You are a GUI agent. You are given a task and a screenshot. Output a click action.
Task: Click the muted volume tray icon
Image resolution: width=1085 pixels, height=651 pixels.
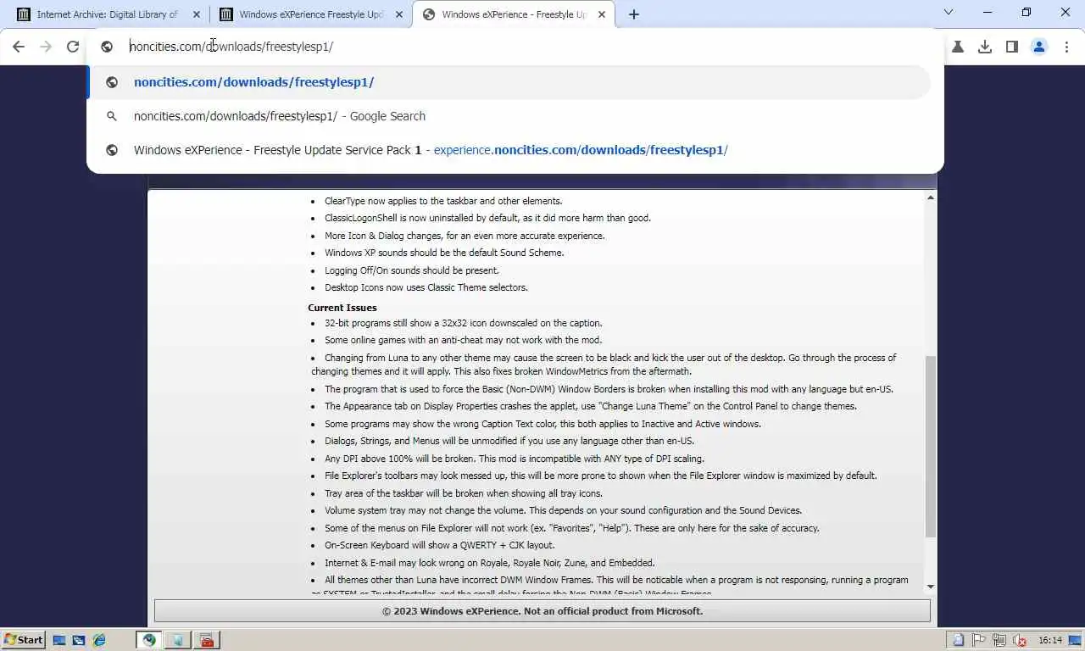click(x=1020, y=640)
